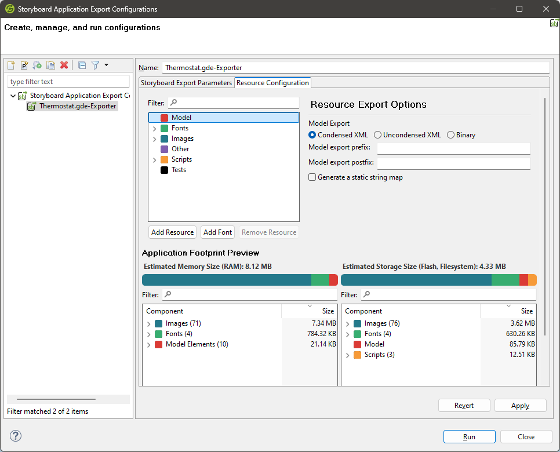Screen dimensions: 560x452
Task: Click the Export launch configuration icon
Action: [x=37, y=65]
